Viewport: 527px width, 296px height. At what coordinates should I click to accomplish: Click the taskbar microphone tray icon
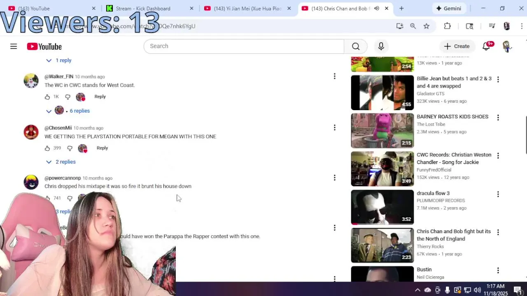pos(448,290)
